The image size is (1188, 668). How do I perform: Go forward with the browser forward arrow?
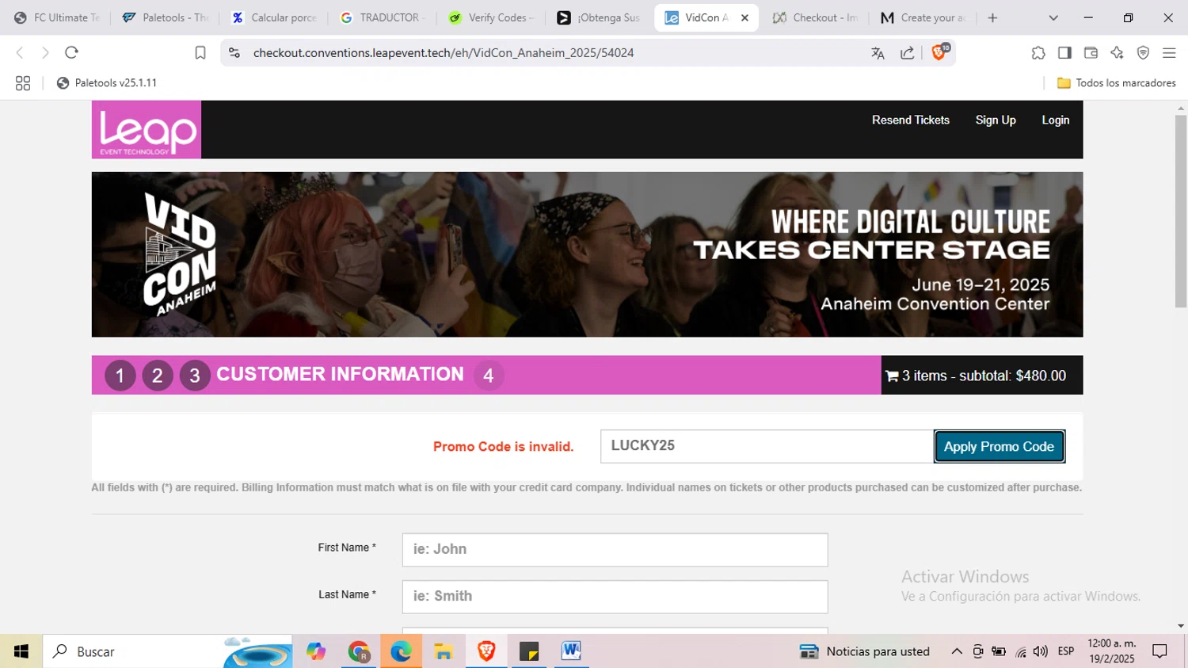pos(45,52)
